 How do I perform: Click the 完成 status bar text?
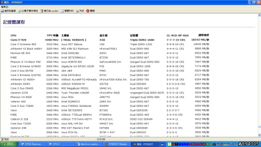point(6,139)
